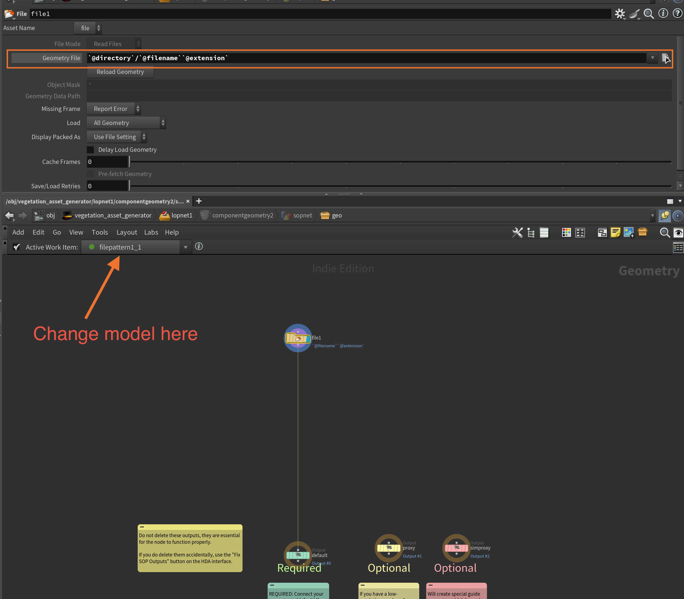Toggle the display options eye icon
This screenshot has width=684, height=599.
pyautogui.click(x=678, y=233)
